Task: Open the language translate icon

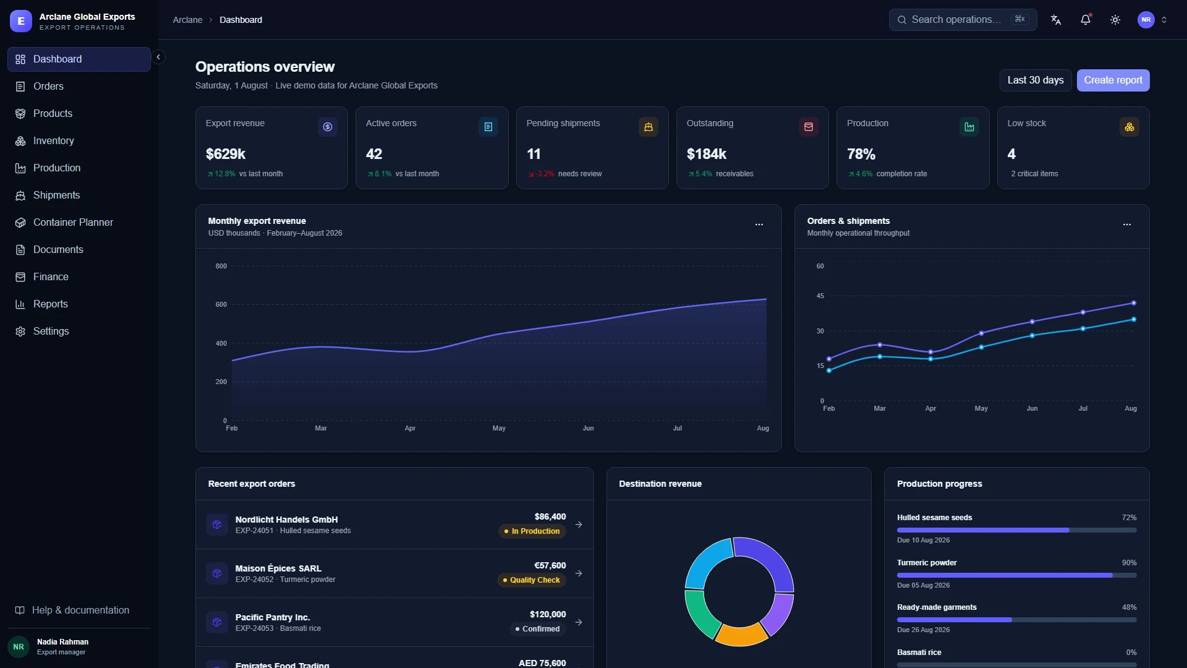Action: point(1056,20)
